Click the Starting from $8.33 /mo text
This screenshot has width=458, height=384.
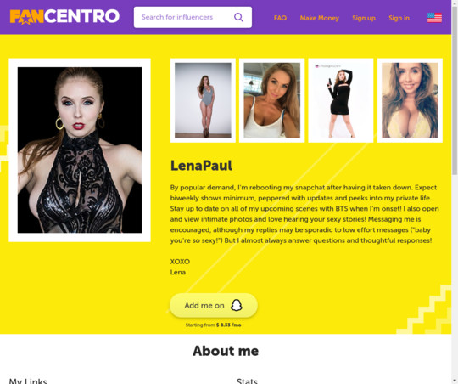[x=213, y=325]
